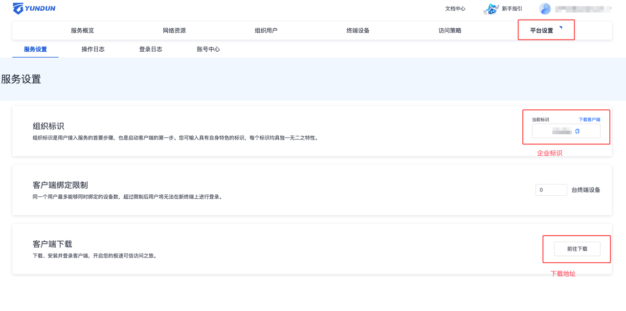Go to the 服务概览 nav tab
This screenshot has height=311, width=626.
pos(82,30)
